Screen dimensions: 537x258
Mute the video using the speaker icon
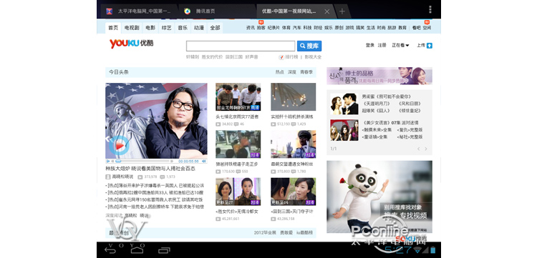pyautogui.click(x=204, y=161)
